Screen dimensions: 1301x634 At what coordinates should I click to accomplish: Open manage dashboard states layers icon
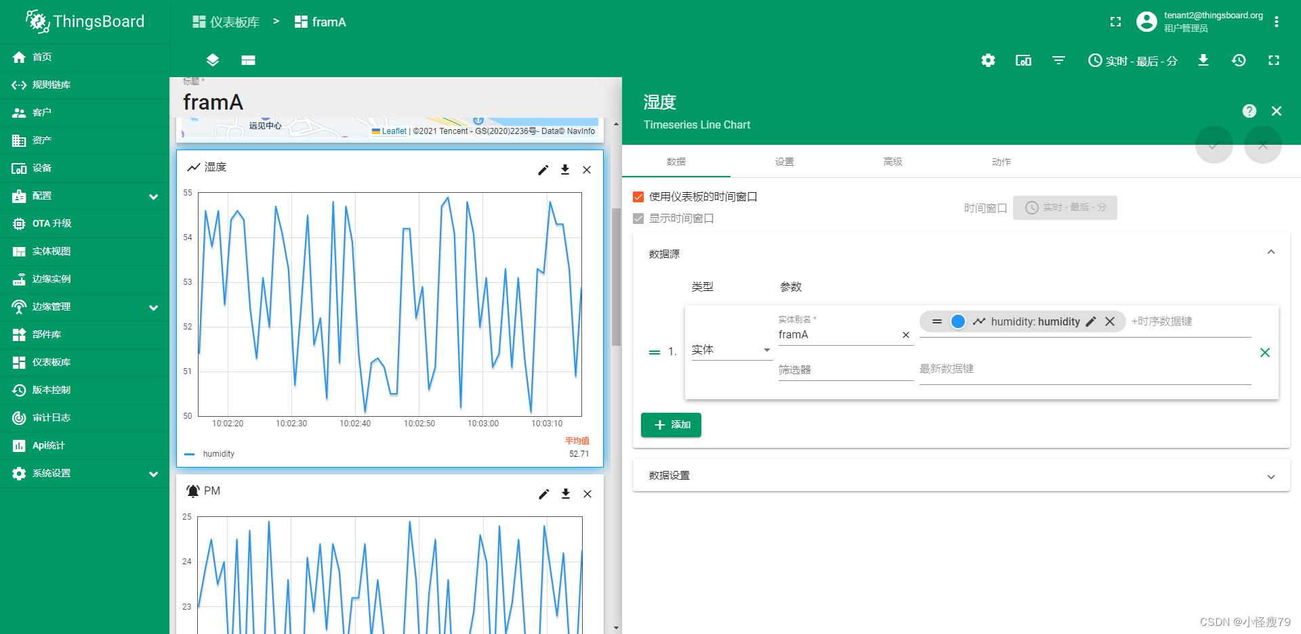(213, 60)
